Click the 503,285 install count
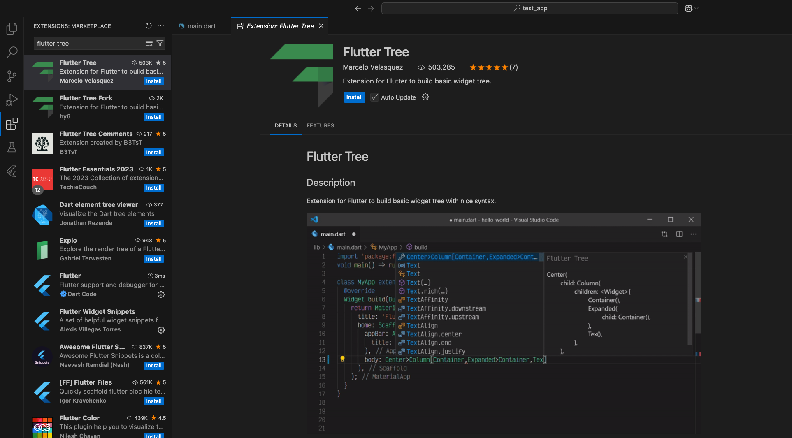This screenshot has height=438, width=792. [x=436, y=67]
